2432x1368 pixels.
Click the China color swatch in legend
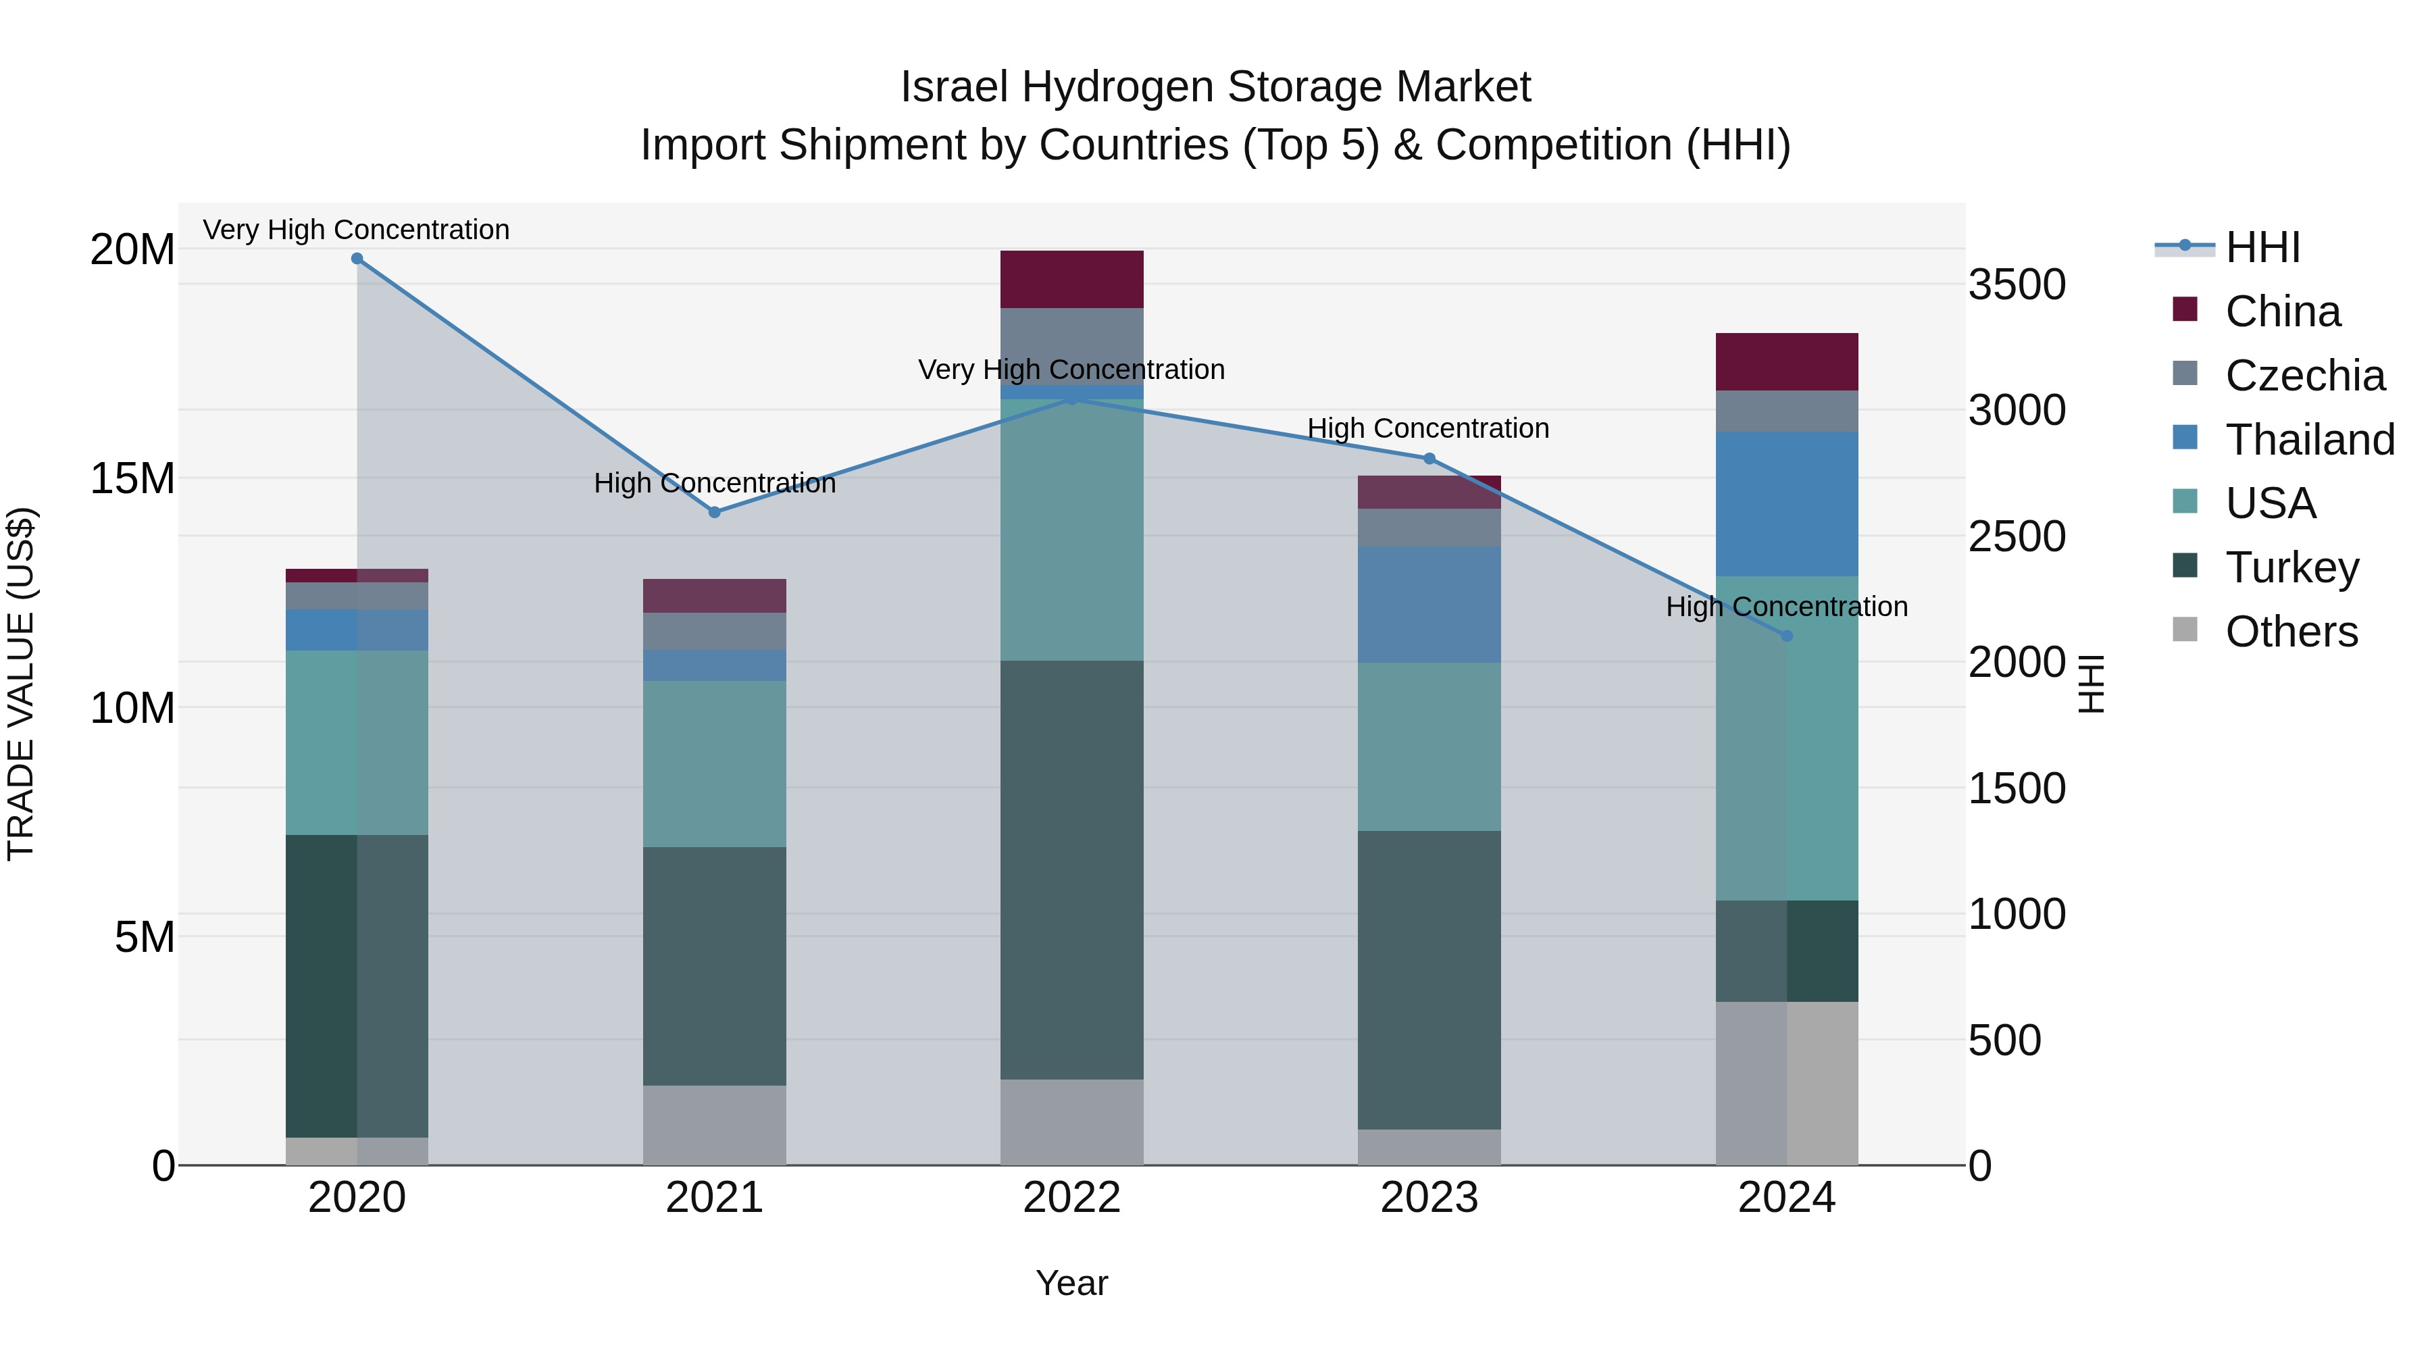coord(2185,309)
